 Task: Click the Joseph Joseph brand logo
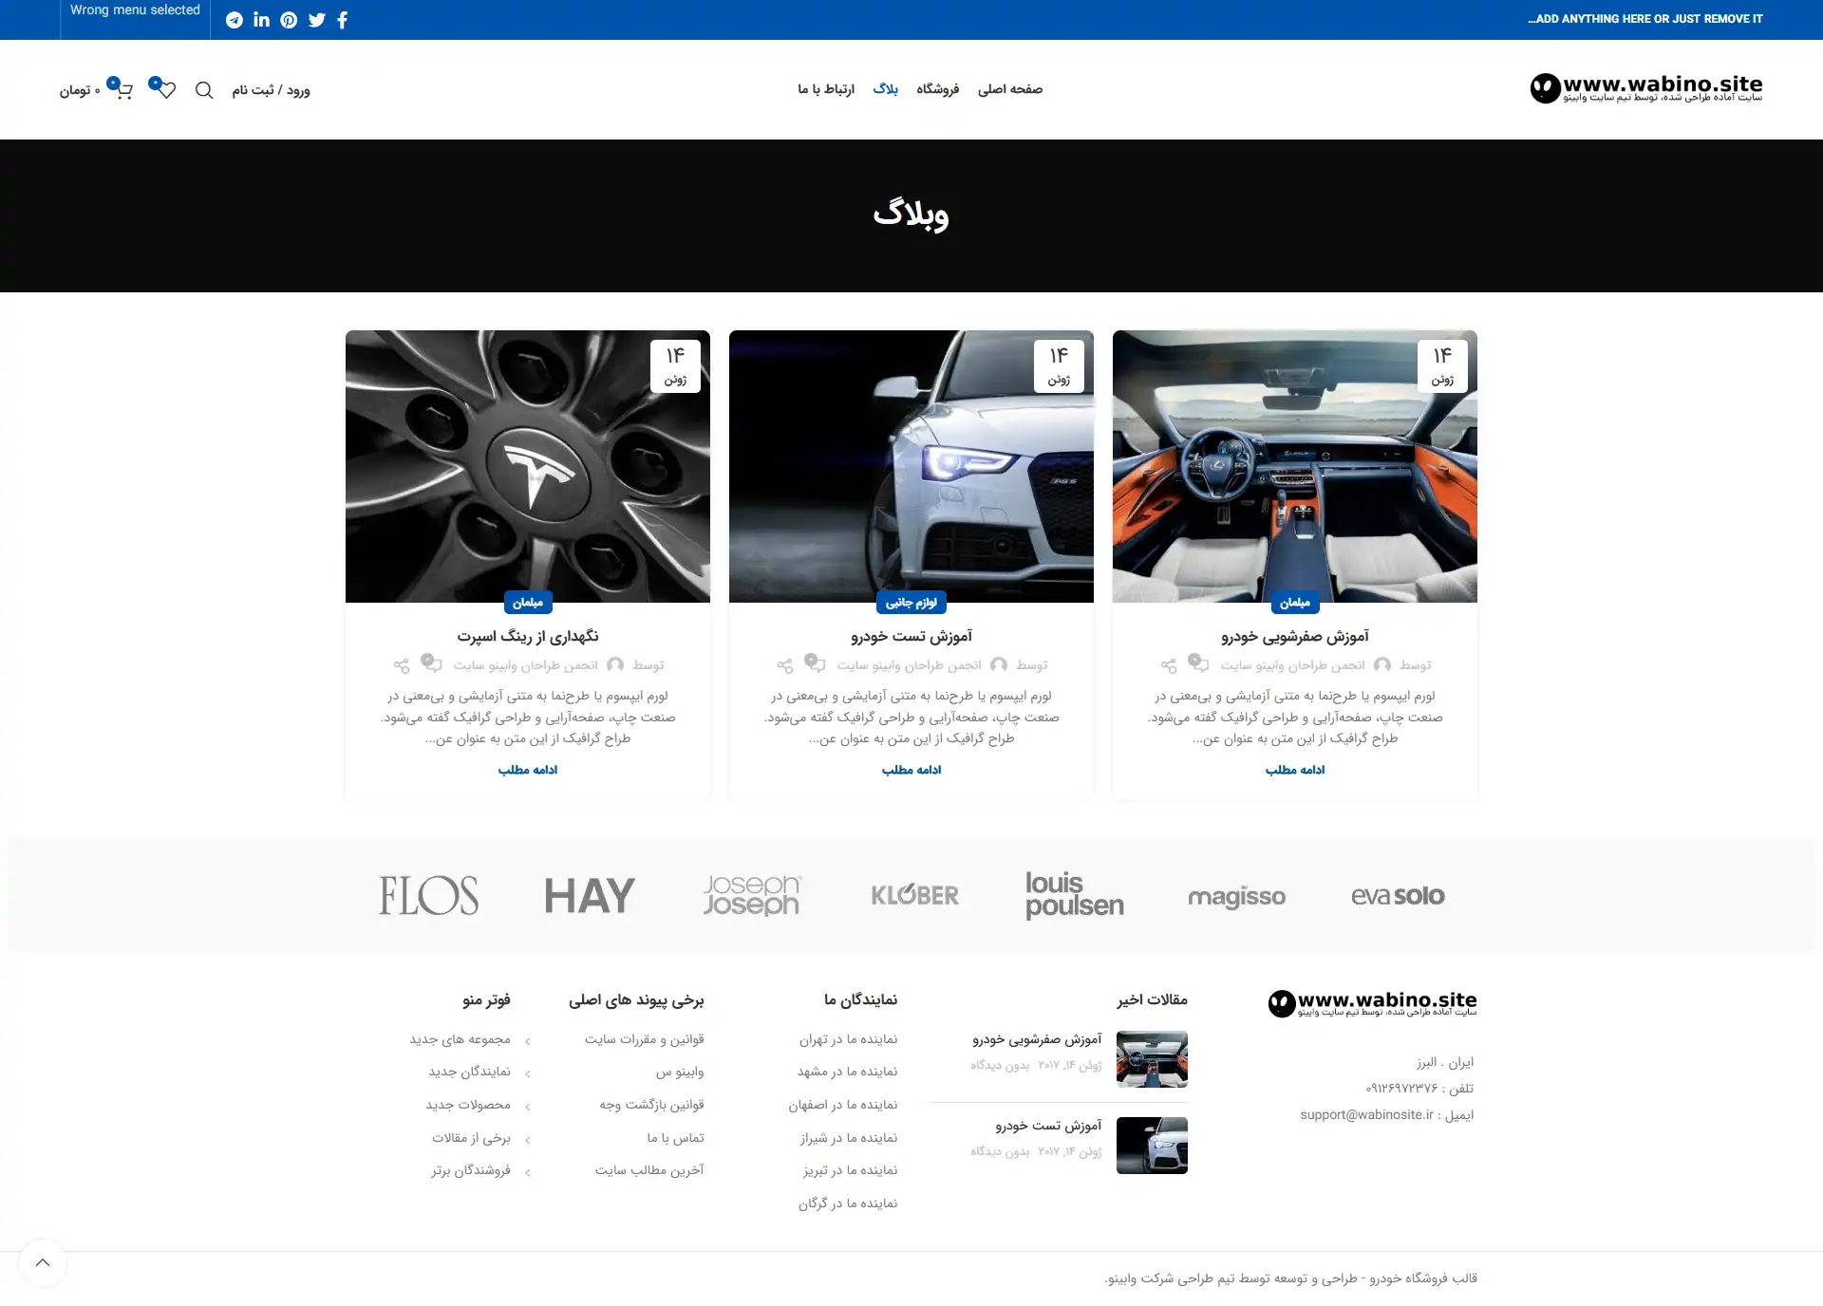click(x=752, y=895)
